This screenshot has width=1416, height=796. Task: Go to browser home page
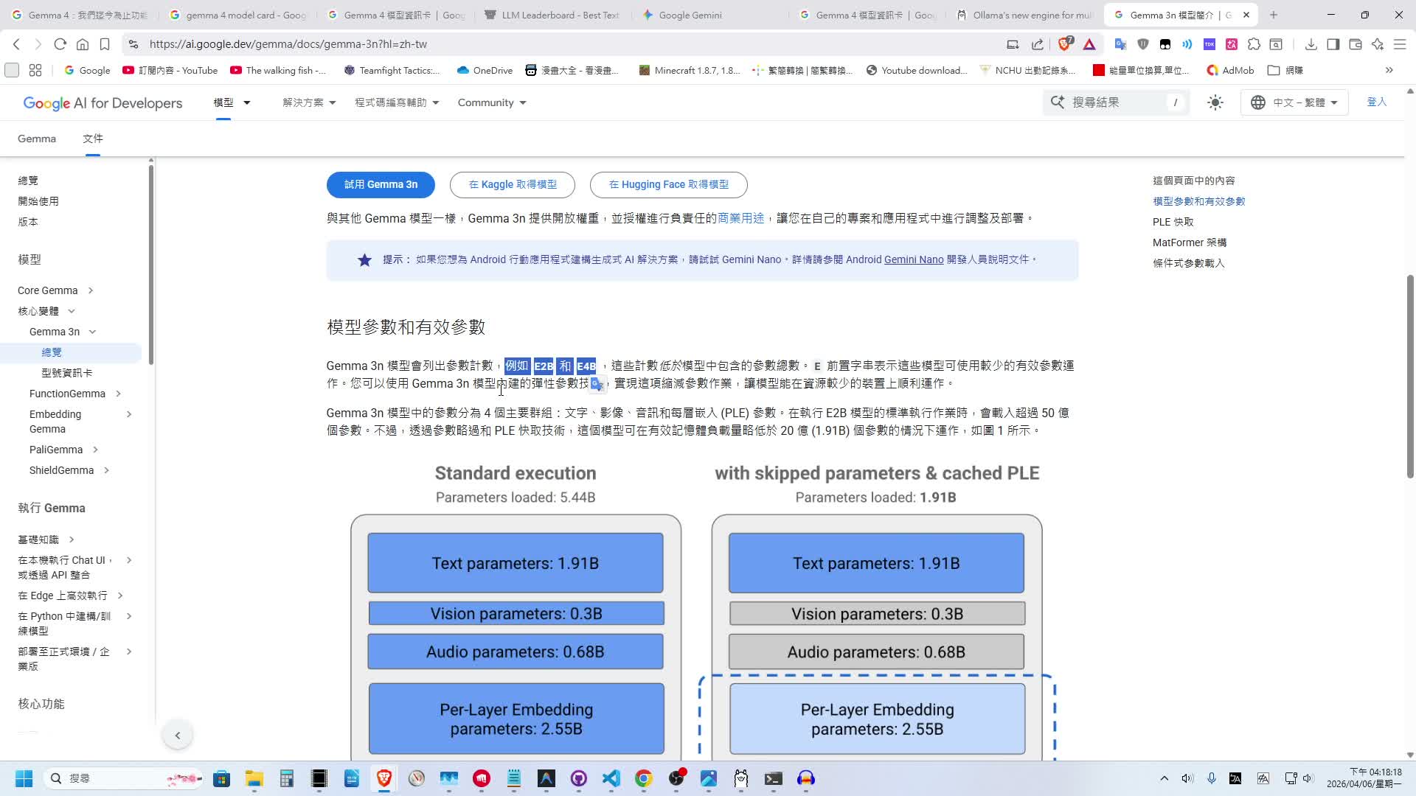click(x=83, y=44)
